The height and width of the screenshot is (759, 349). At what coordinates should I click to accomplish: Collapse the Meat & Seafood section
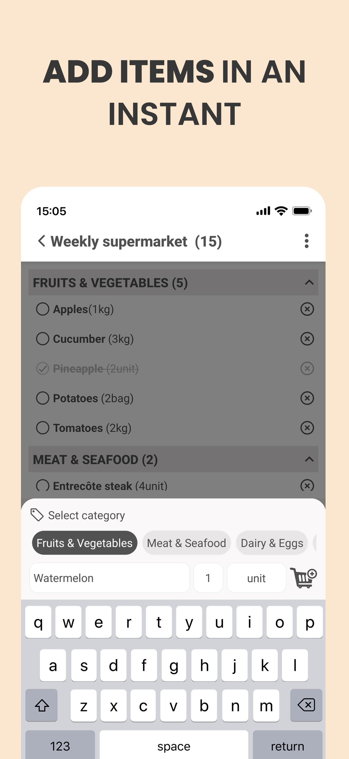click(309, 459)
